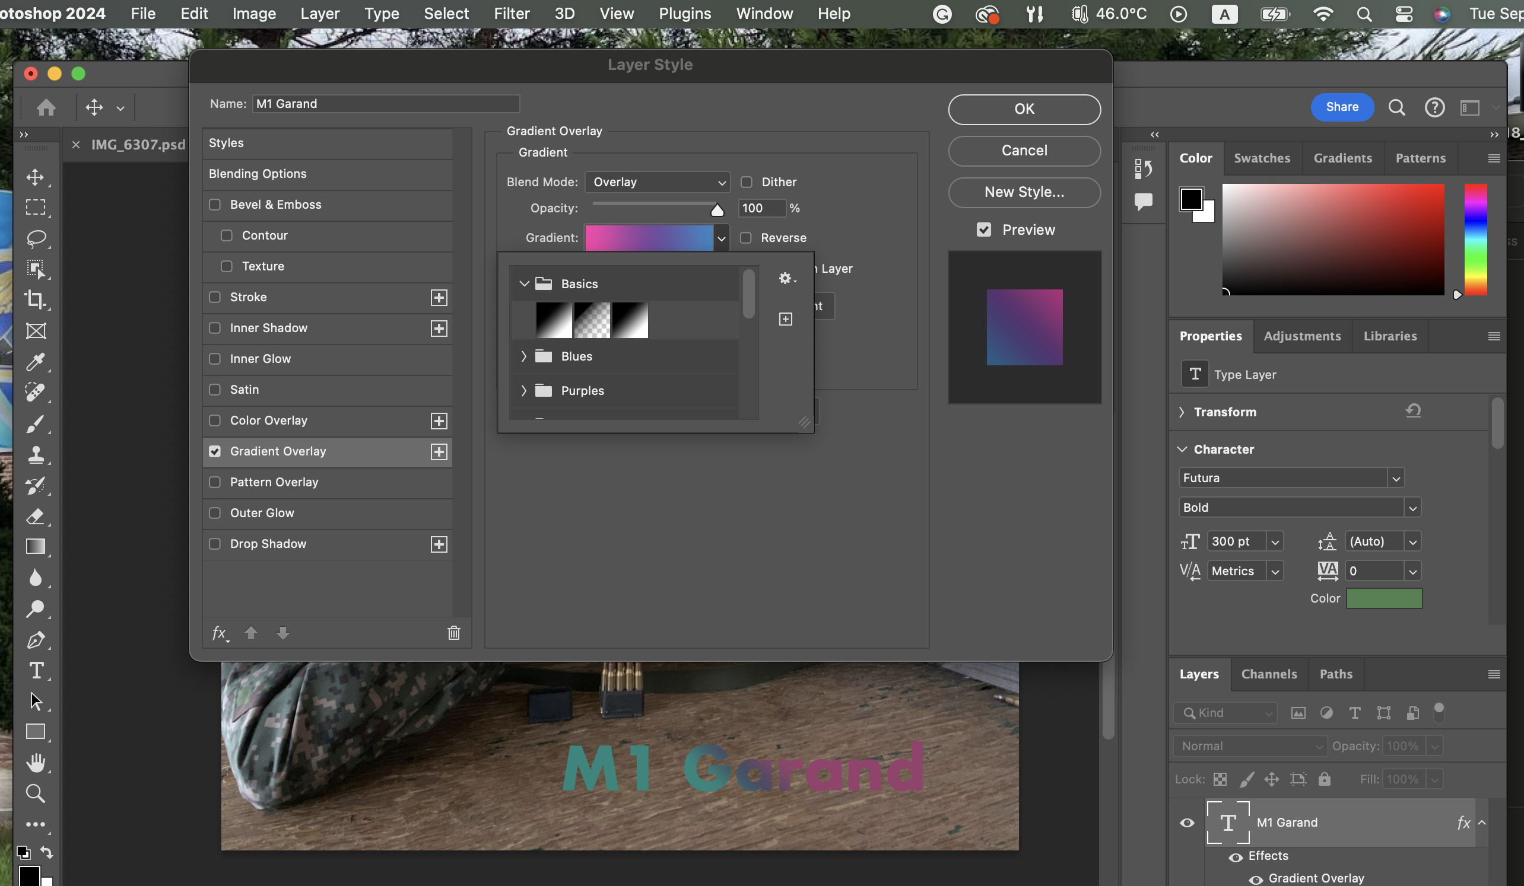Expand the Blues gradient folder
Screen dimensions: 1524x886
[x=523, y=356]
